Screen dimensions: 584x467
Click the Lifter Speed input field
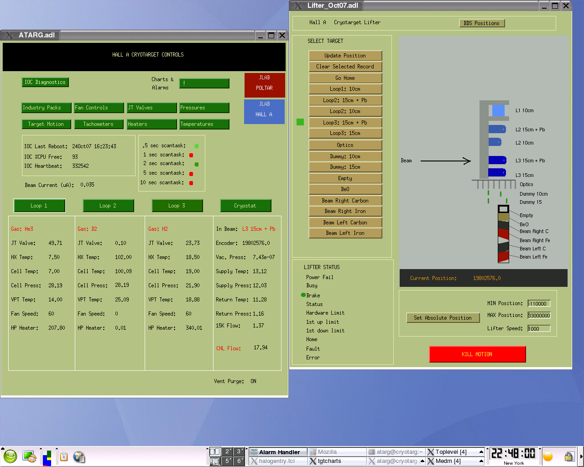pos(539,329)
